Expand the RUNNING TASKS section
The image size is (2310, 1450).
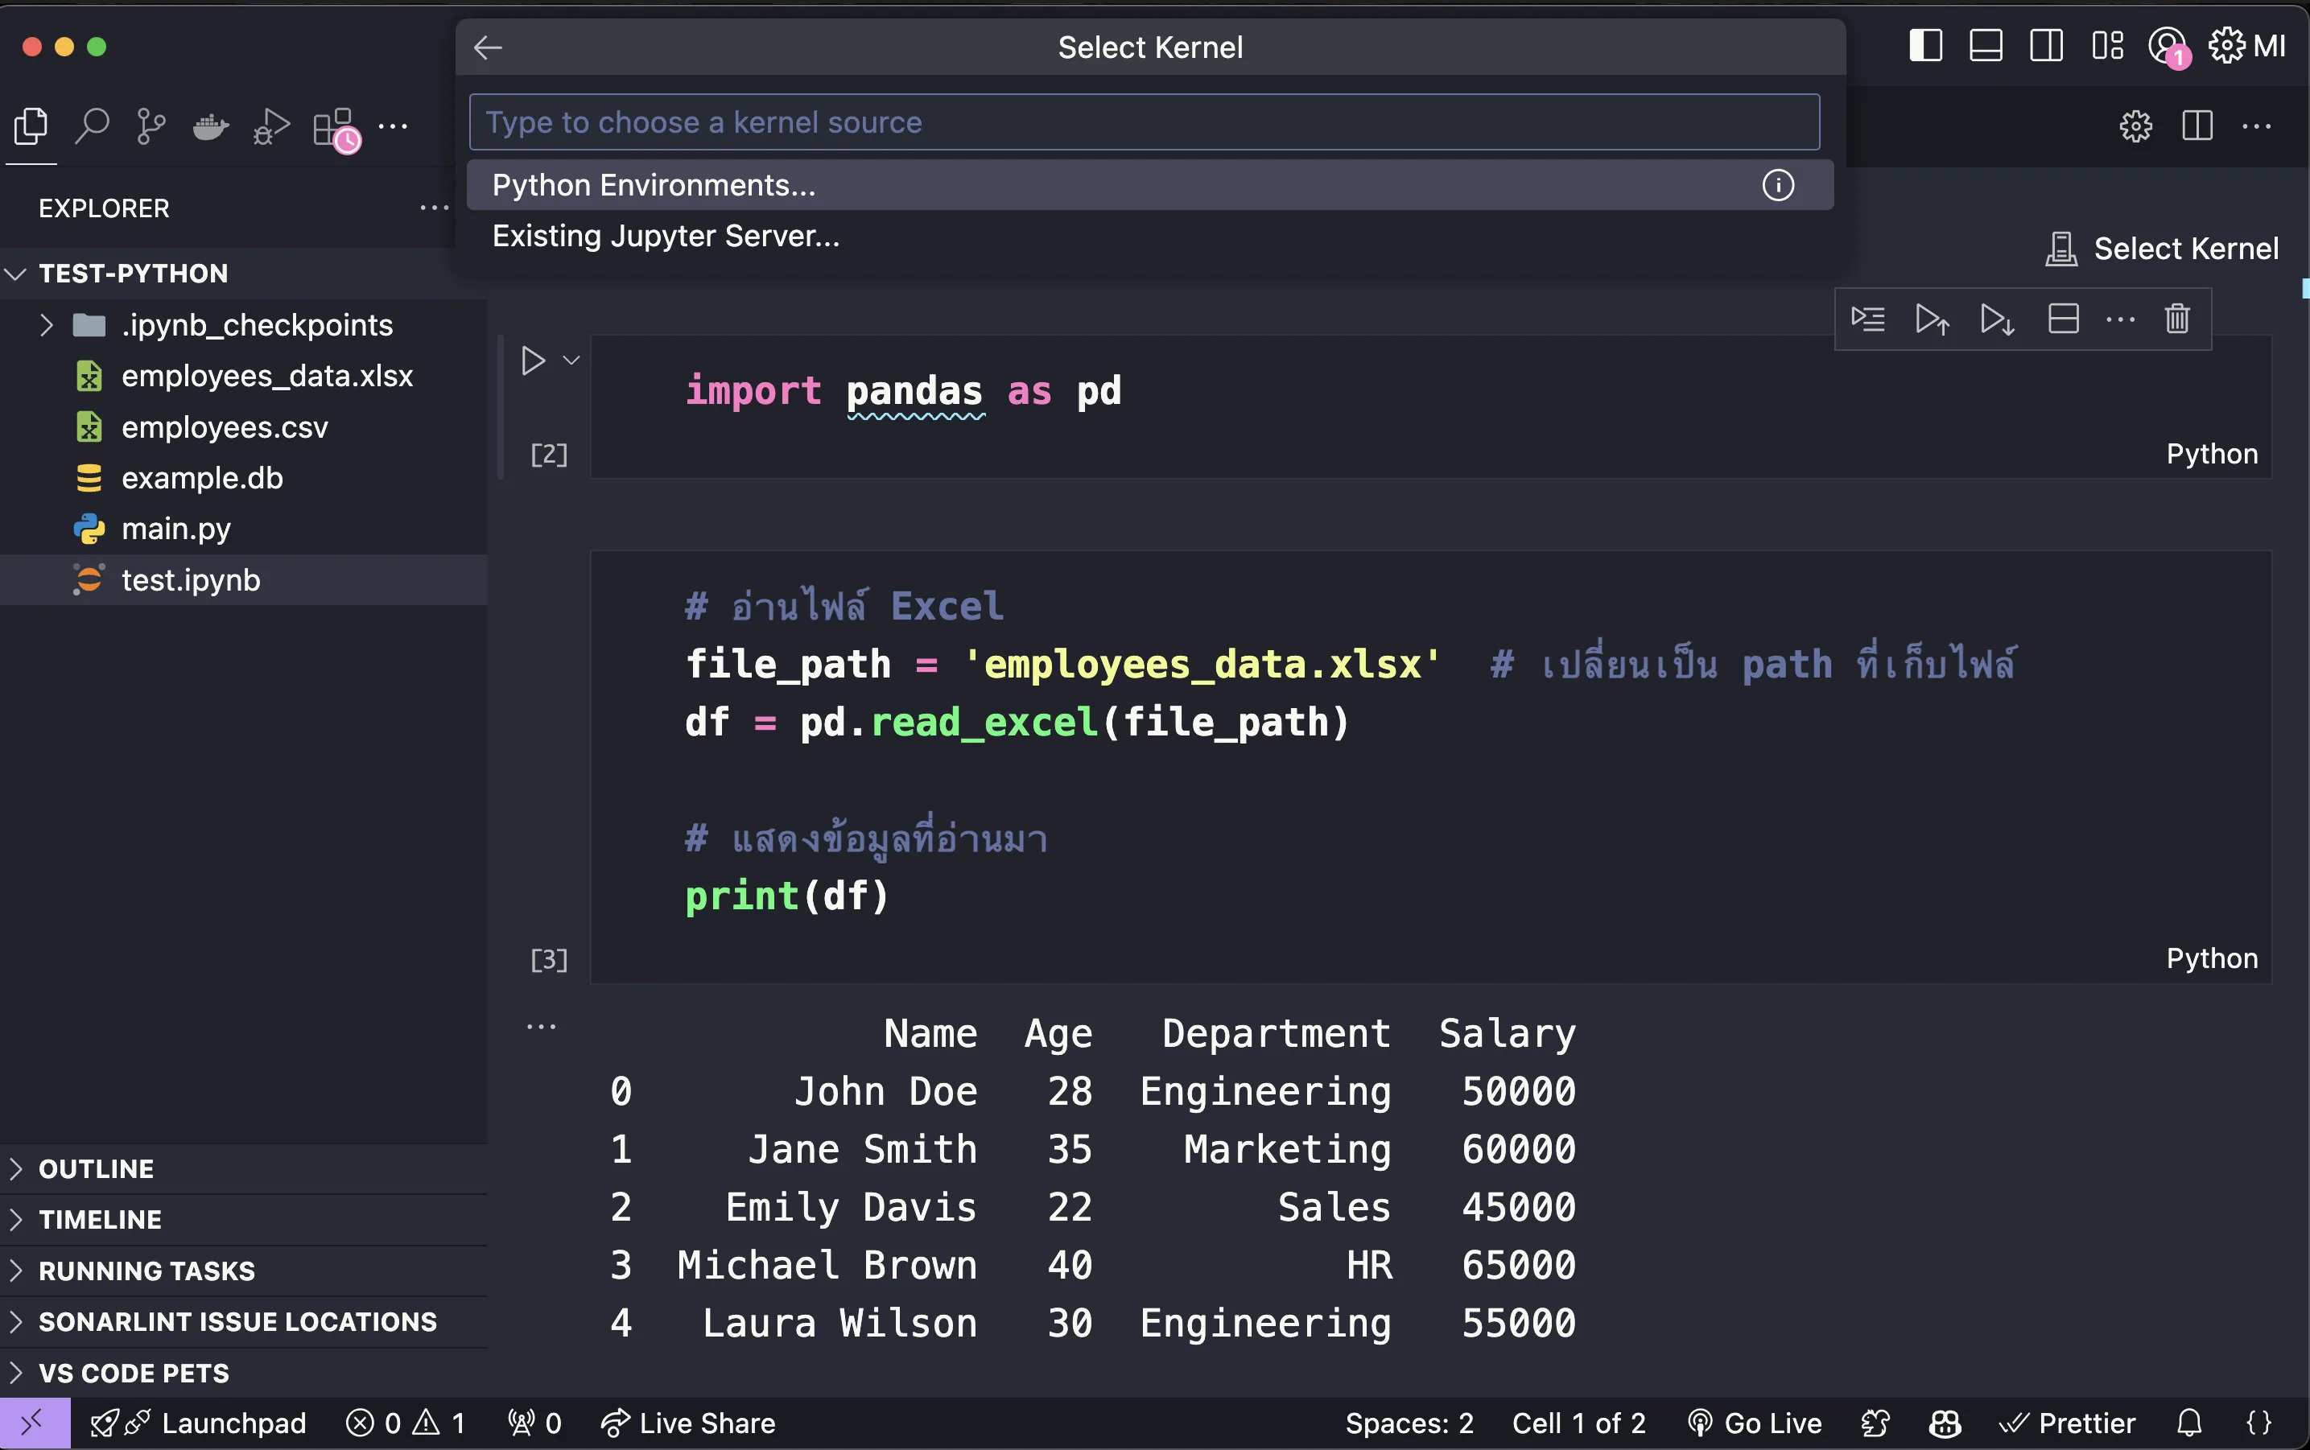pyautogui.click(x=244, y=1271)
